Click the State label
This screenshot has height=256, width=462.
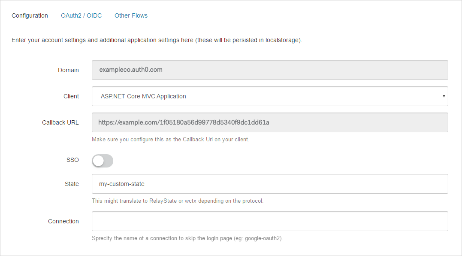point(72,184)
